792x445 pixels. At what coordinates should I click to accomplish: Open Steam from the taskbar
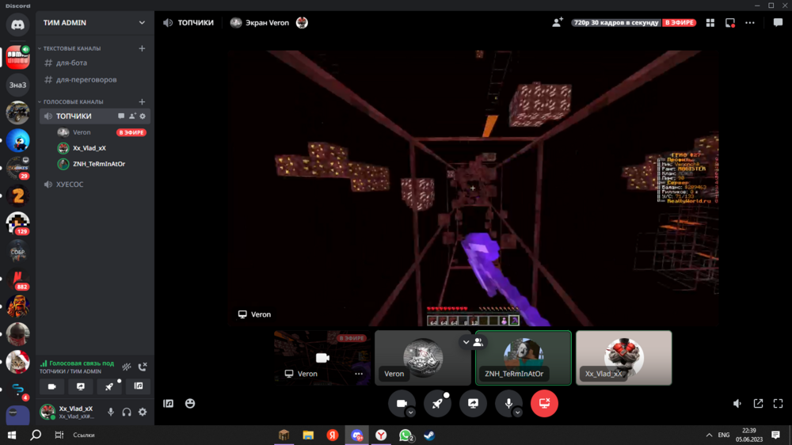430,435
